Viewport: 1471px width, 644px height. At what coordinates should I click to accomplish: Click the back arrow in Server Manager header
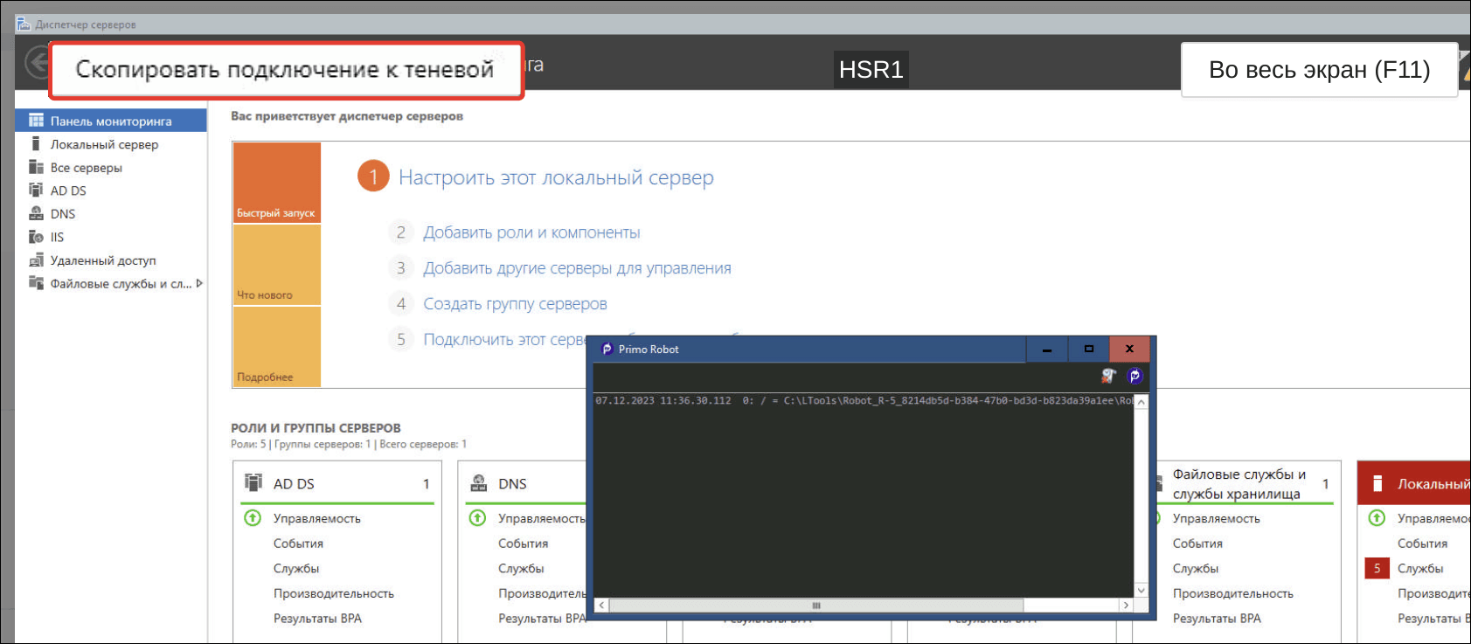pyautogui.click(x=36, y=63)
